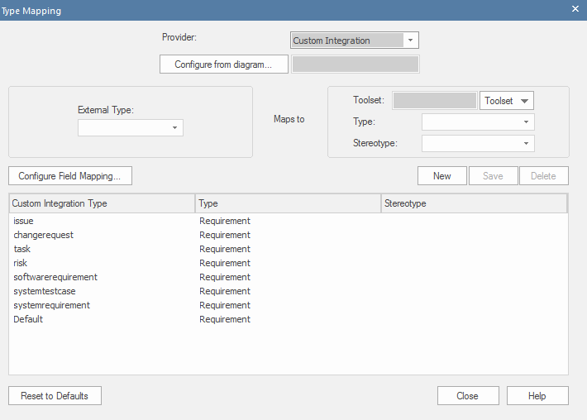Select the Default mapping row
Image resolution: width=587 pixels, height=420 pixels.
click(289, 319)
